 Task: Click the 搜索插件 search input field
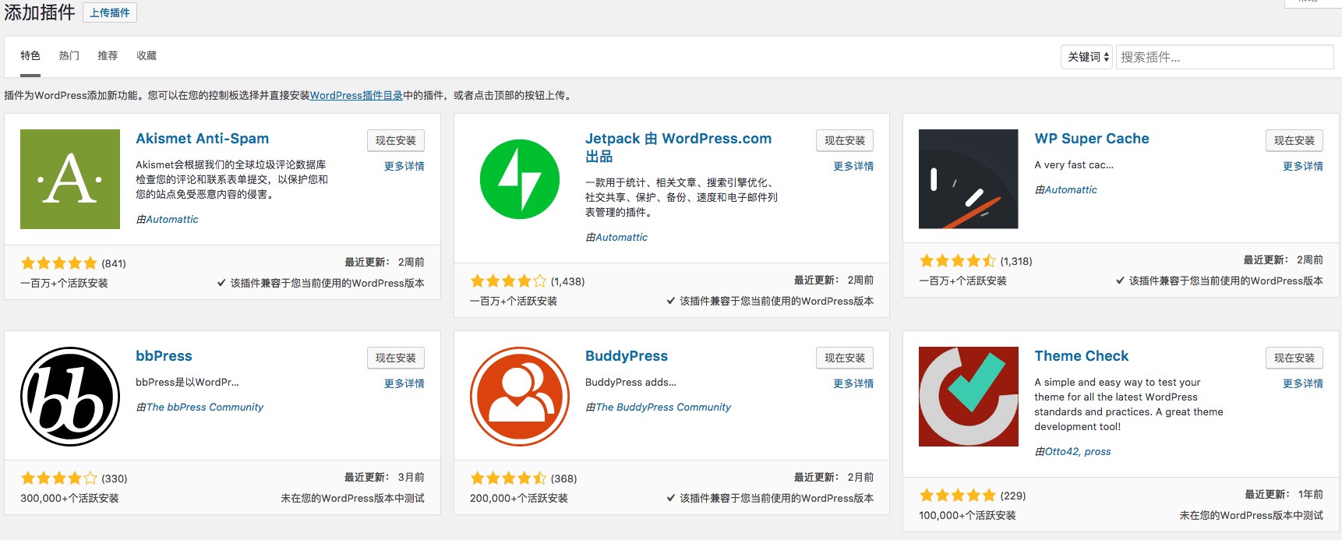click(x=1225, y=57)
